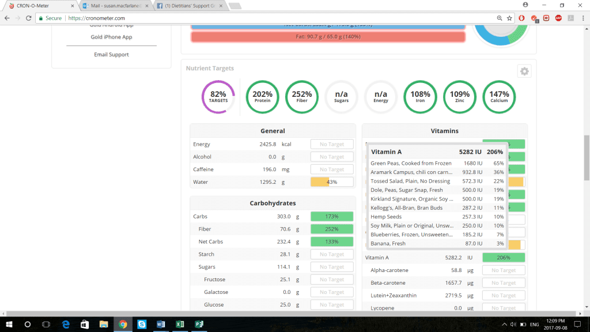Click the Fat 90.7 g progress bar
Image resolution: width=590 pixels, height=332 pixels.
pyautogui.click(x=328, y=36)
